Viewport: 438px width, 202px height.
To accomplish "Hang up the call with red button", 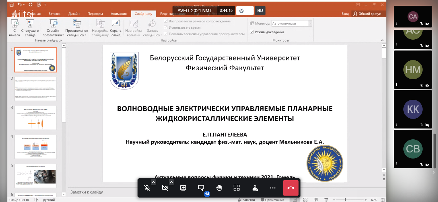I will (x=291, y=188).
